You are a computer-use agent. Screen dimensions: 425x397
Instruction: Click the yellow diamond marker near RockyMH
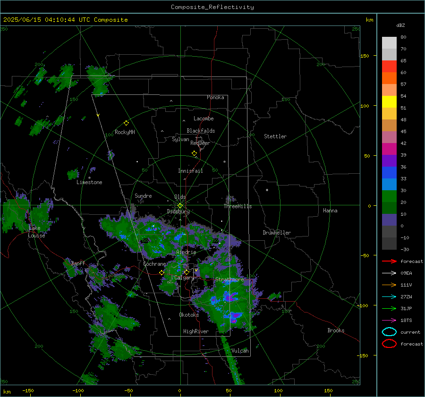[126, 123]
